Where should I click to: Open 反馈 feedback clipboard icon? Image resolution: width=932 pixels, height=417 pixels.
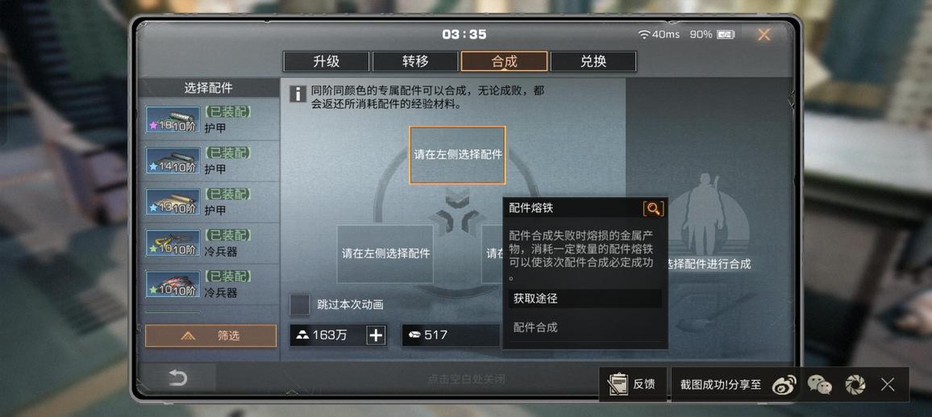pyautogui.click(x=618, y=384)
